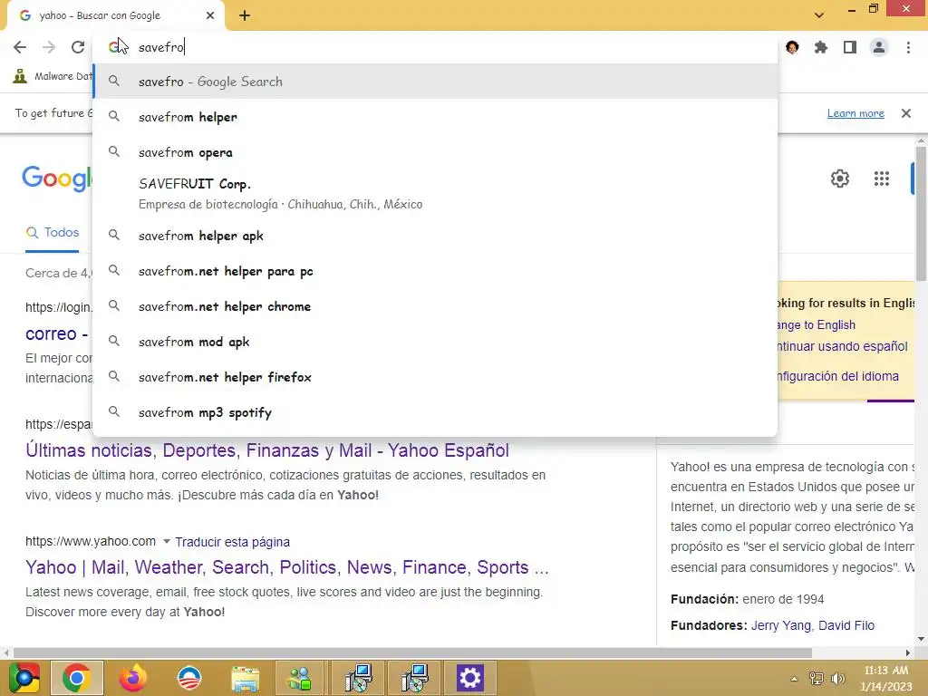Click the vertical page scrollbar thumb

922,213
